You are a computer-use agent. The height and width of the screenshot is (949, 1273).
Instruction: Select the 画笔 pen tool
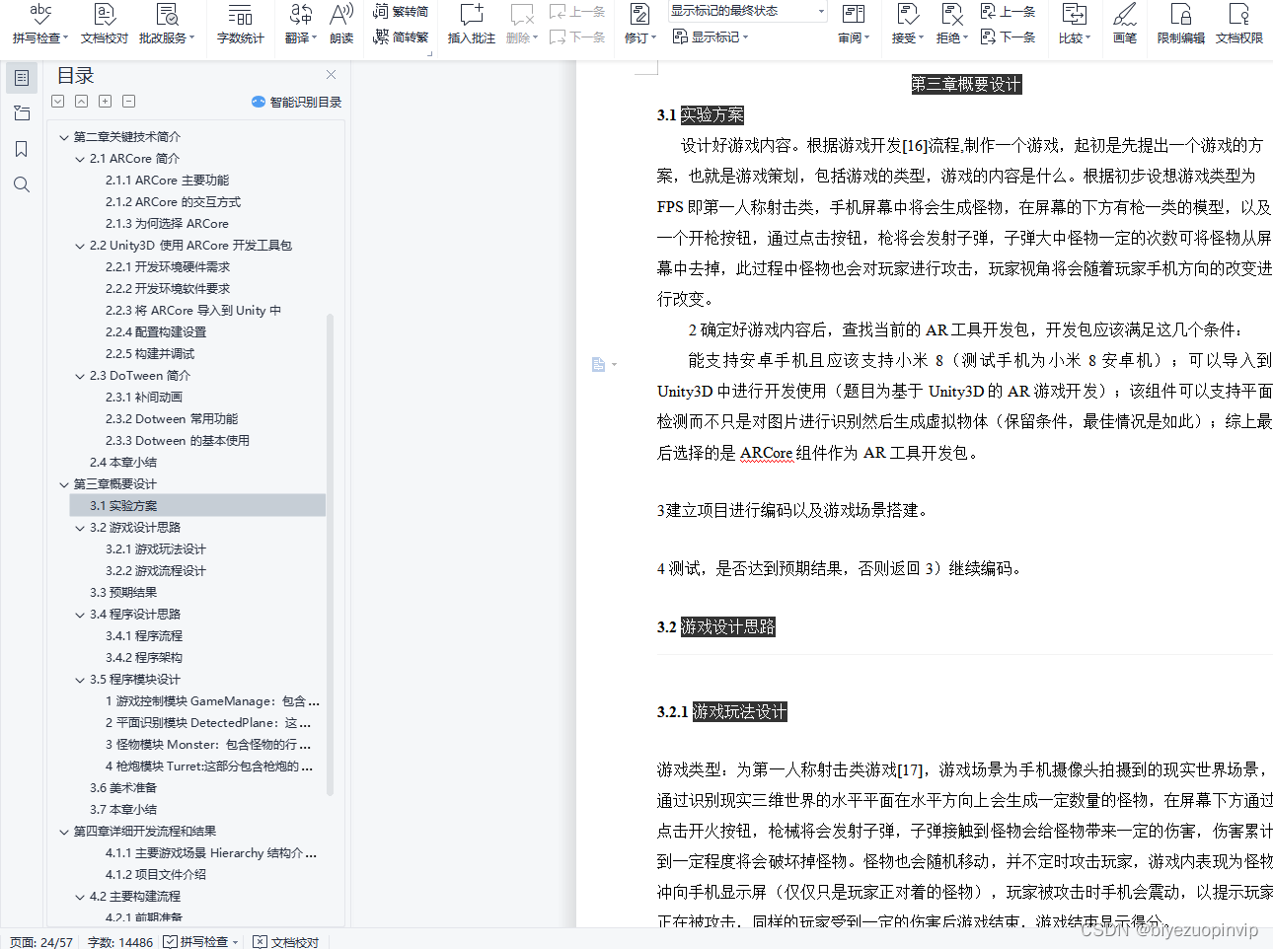(x=1125, y=24)
